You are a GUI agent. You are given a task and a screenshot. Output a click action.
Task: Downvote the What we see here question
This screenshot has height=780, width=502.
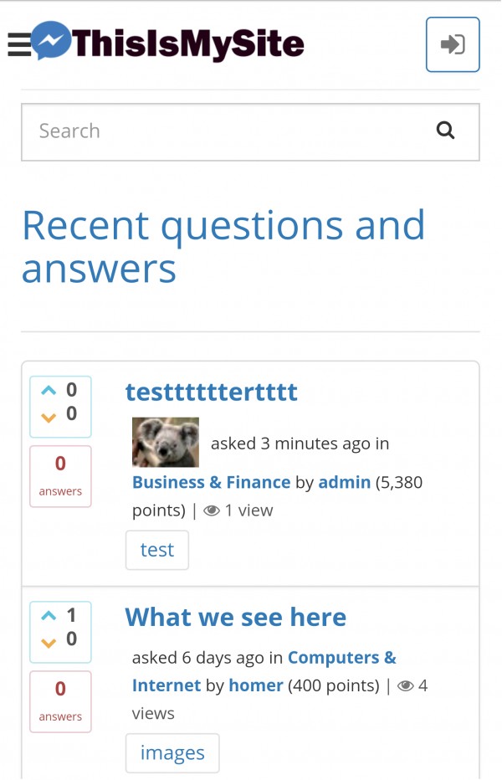(x=49, y=642)
